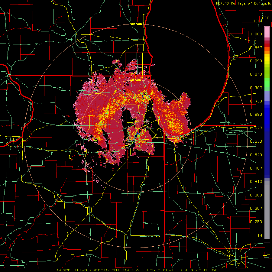Select the 1.000 scale value
272x272 pixels.
pyautogui.click(x=256, y=34)
